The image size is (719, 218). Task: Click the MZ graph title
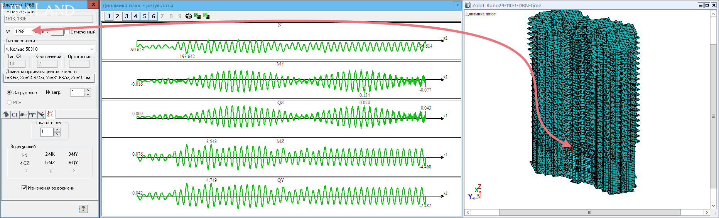pyautogui.click(x=280, y=141)
